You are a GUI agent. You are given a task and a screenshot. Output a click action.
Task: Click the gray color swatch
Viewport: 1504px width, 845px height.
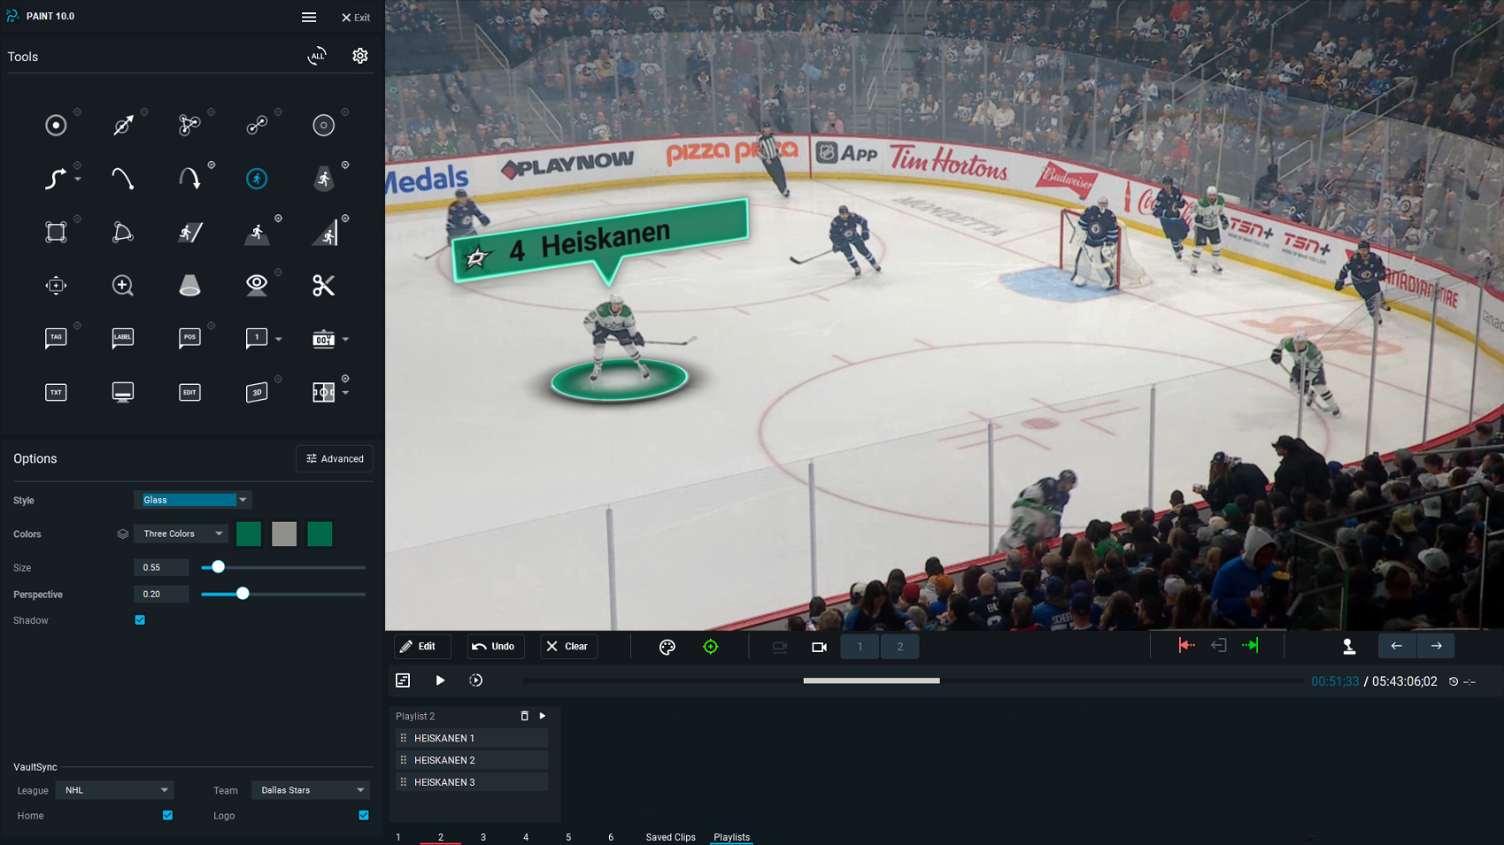(x=284, y=534)
